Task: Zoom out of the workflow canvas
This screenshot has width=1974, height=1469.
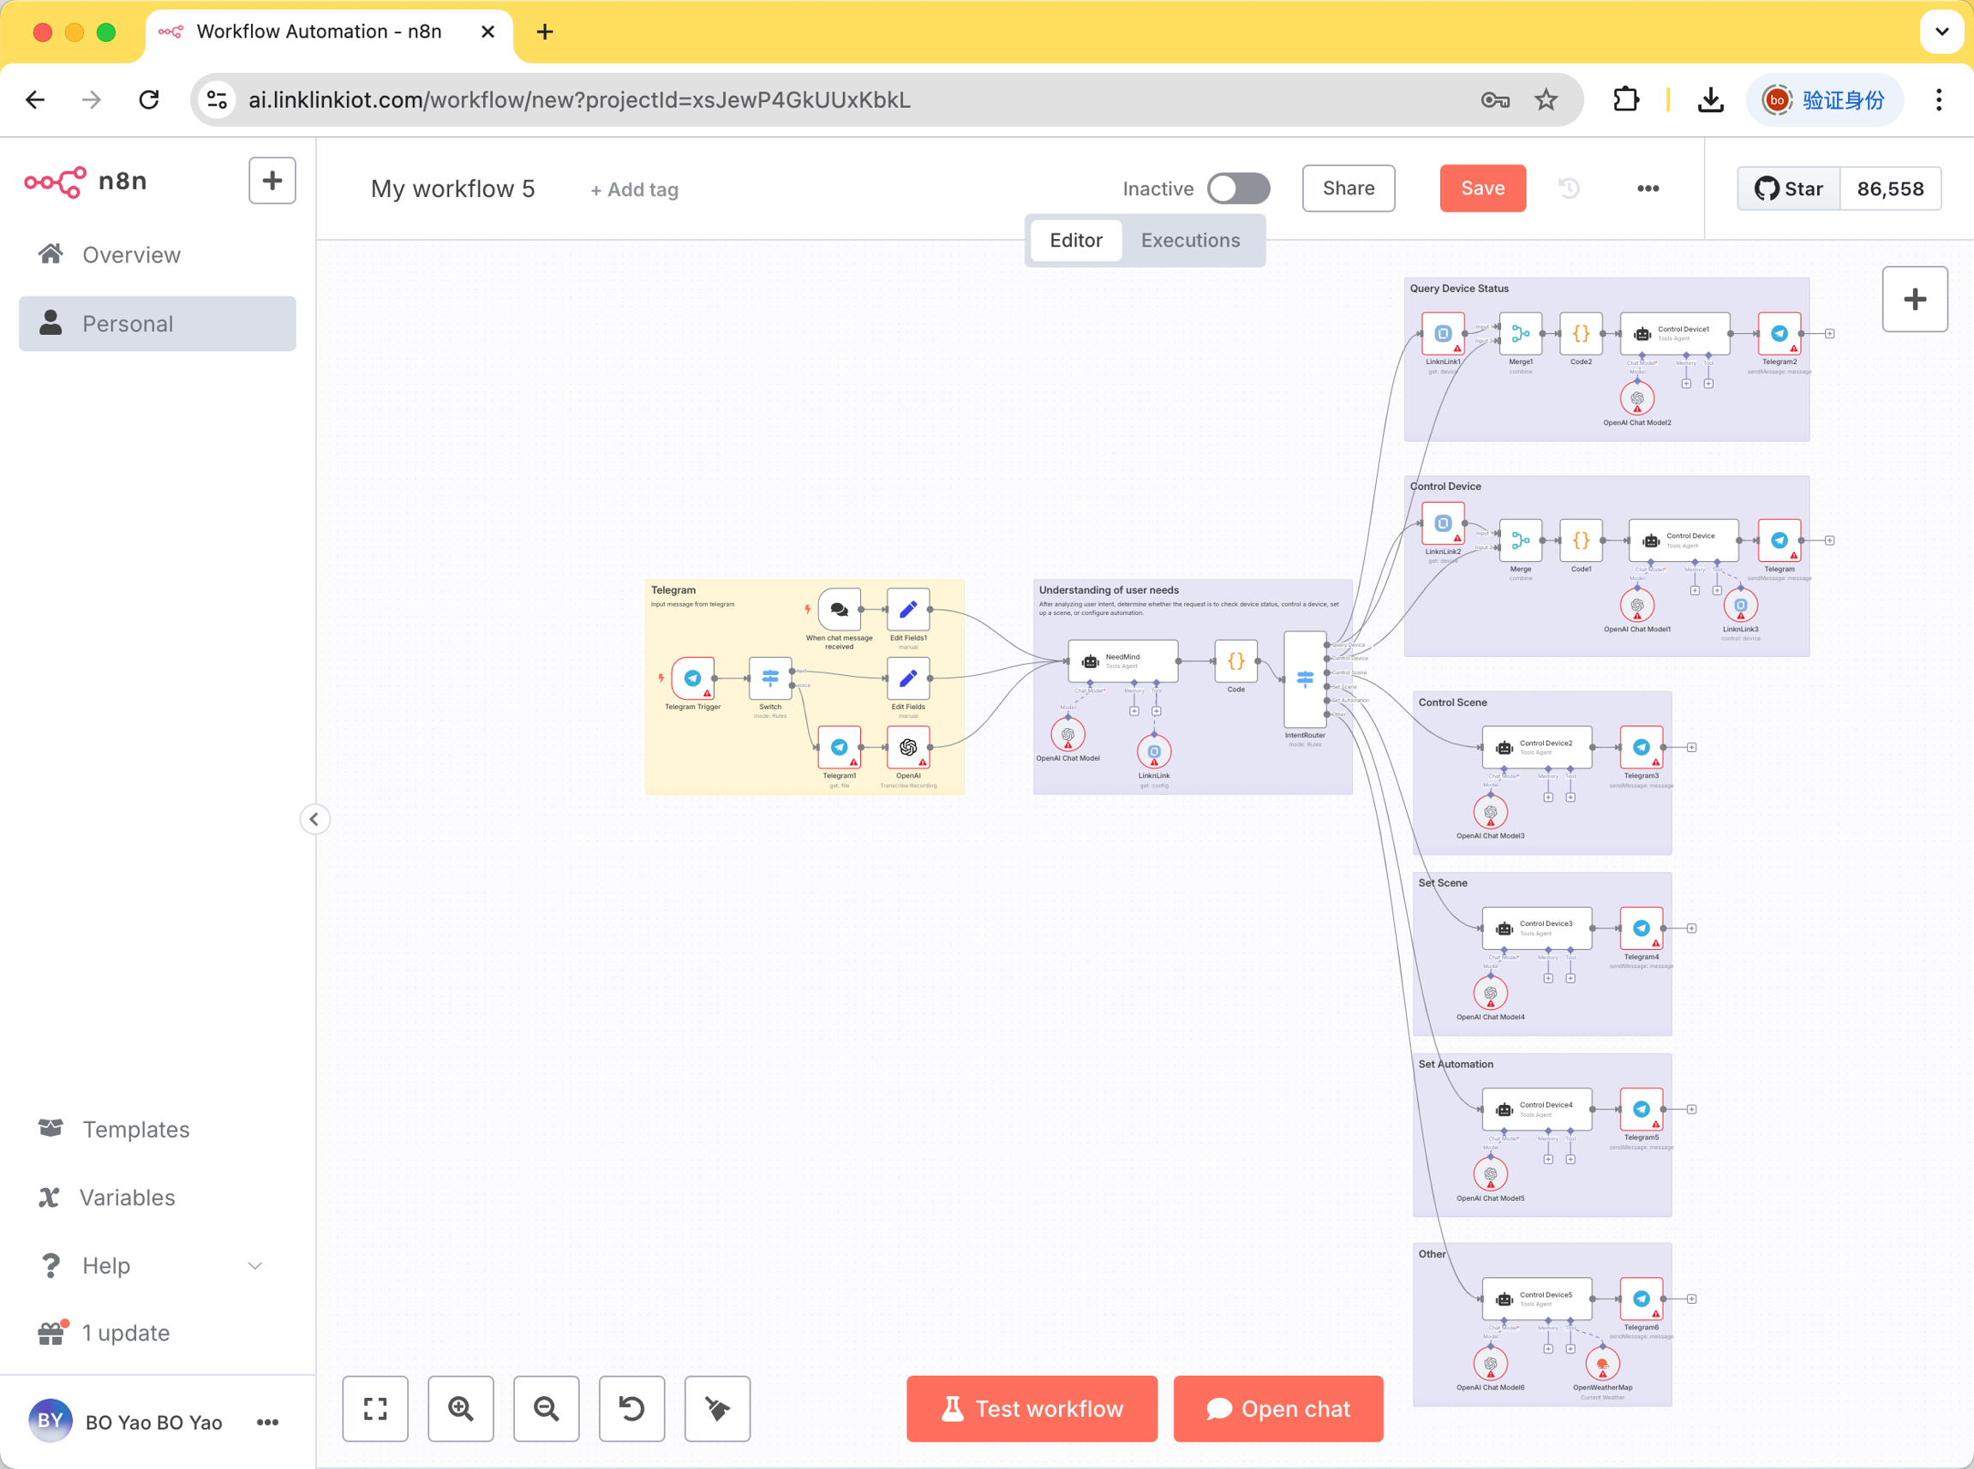Action: pos(546,1408)
